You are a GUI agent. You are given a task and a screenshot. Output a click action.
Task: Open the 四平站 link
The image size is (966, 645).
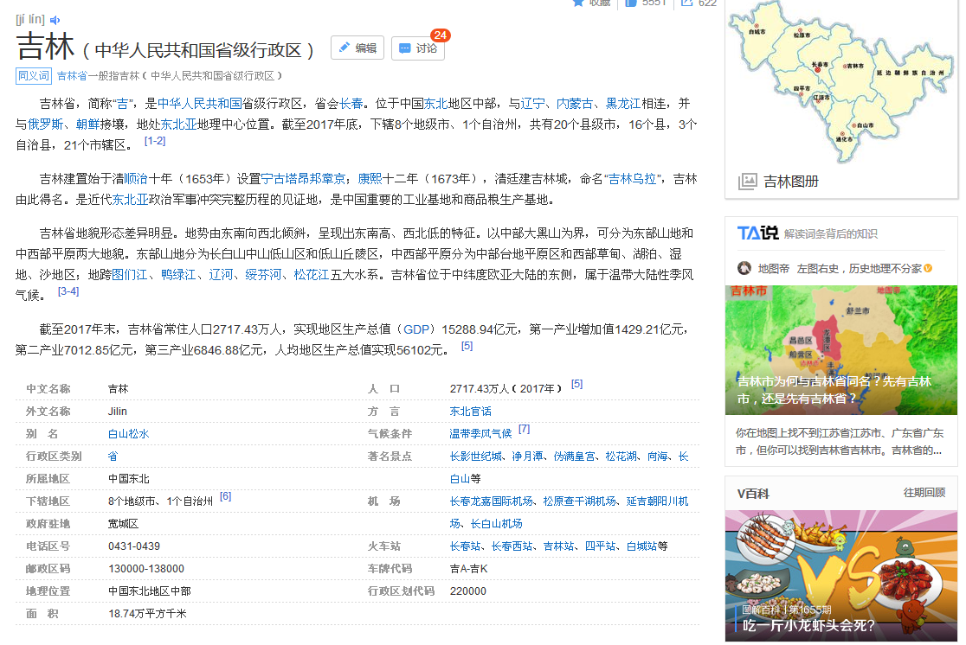point(601,546)
